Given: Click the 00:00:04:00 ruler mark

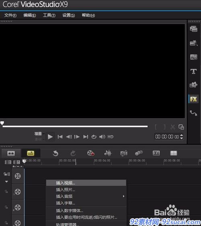Looking at the screenshot, I should [102, 161].
